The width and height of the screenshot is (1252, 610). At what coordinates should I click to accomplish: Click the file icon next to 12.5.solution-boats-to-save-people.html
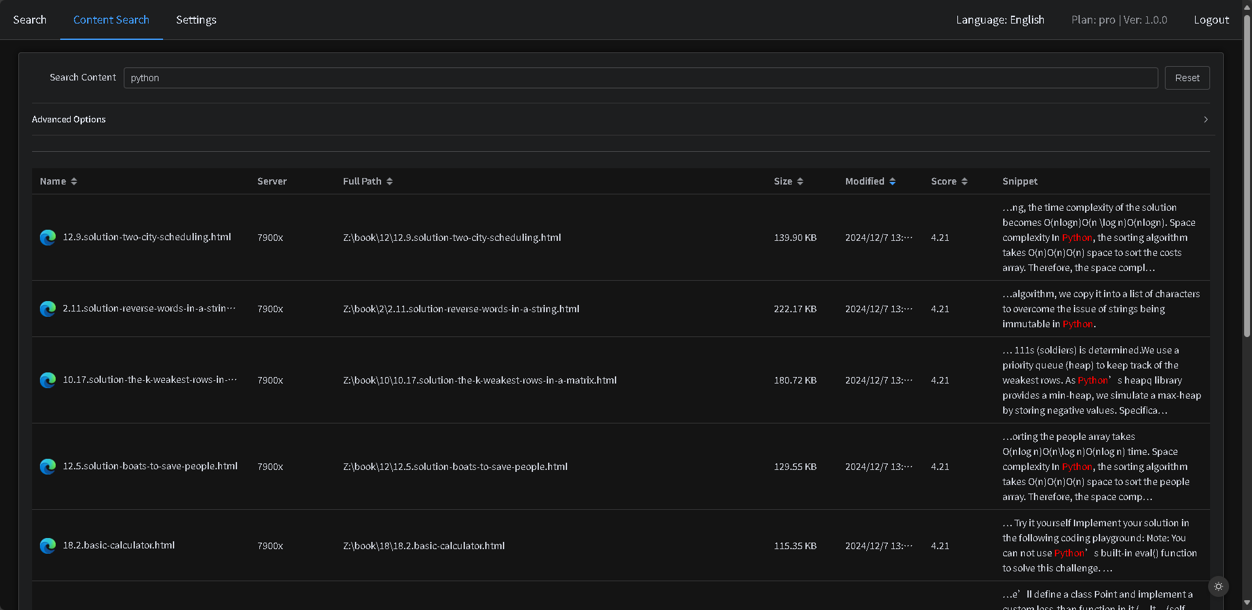(x=48, y=467)
